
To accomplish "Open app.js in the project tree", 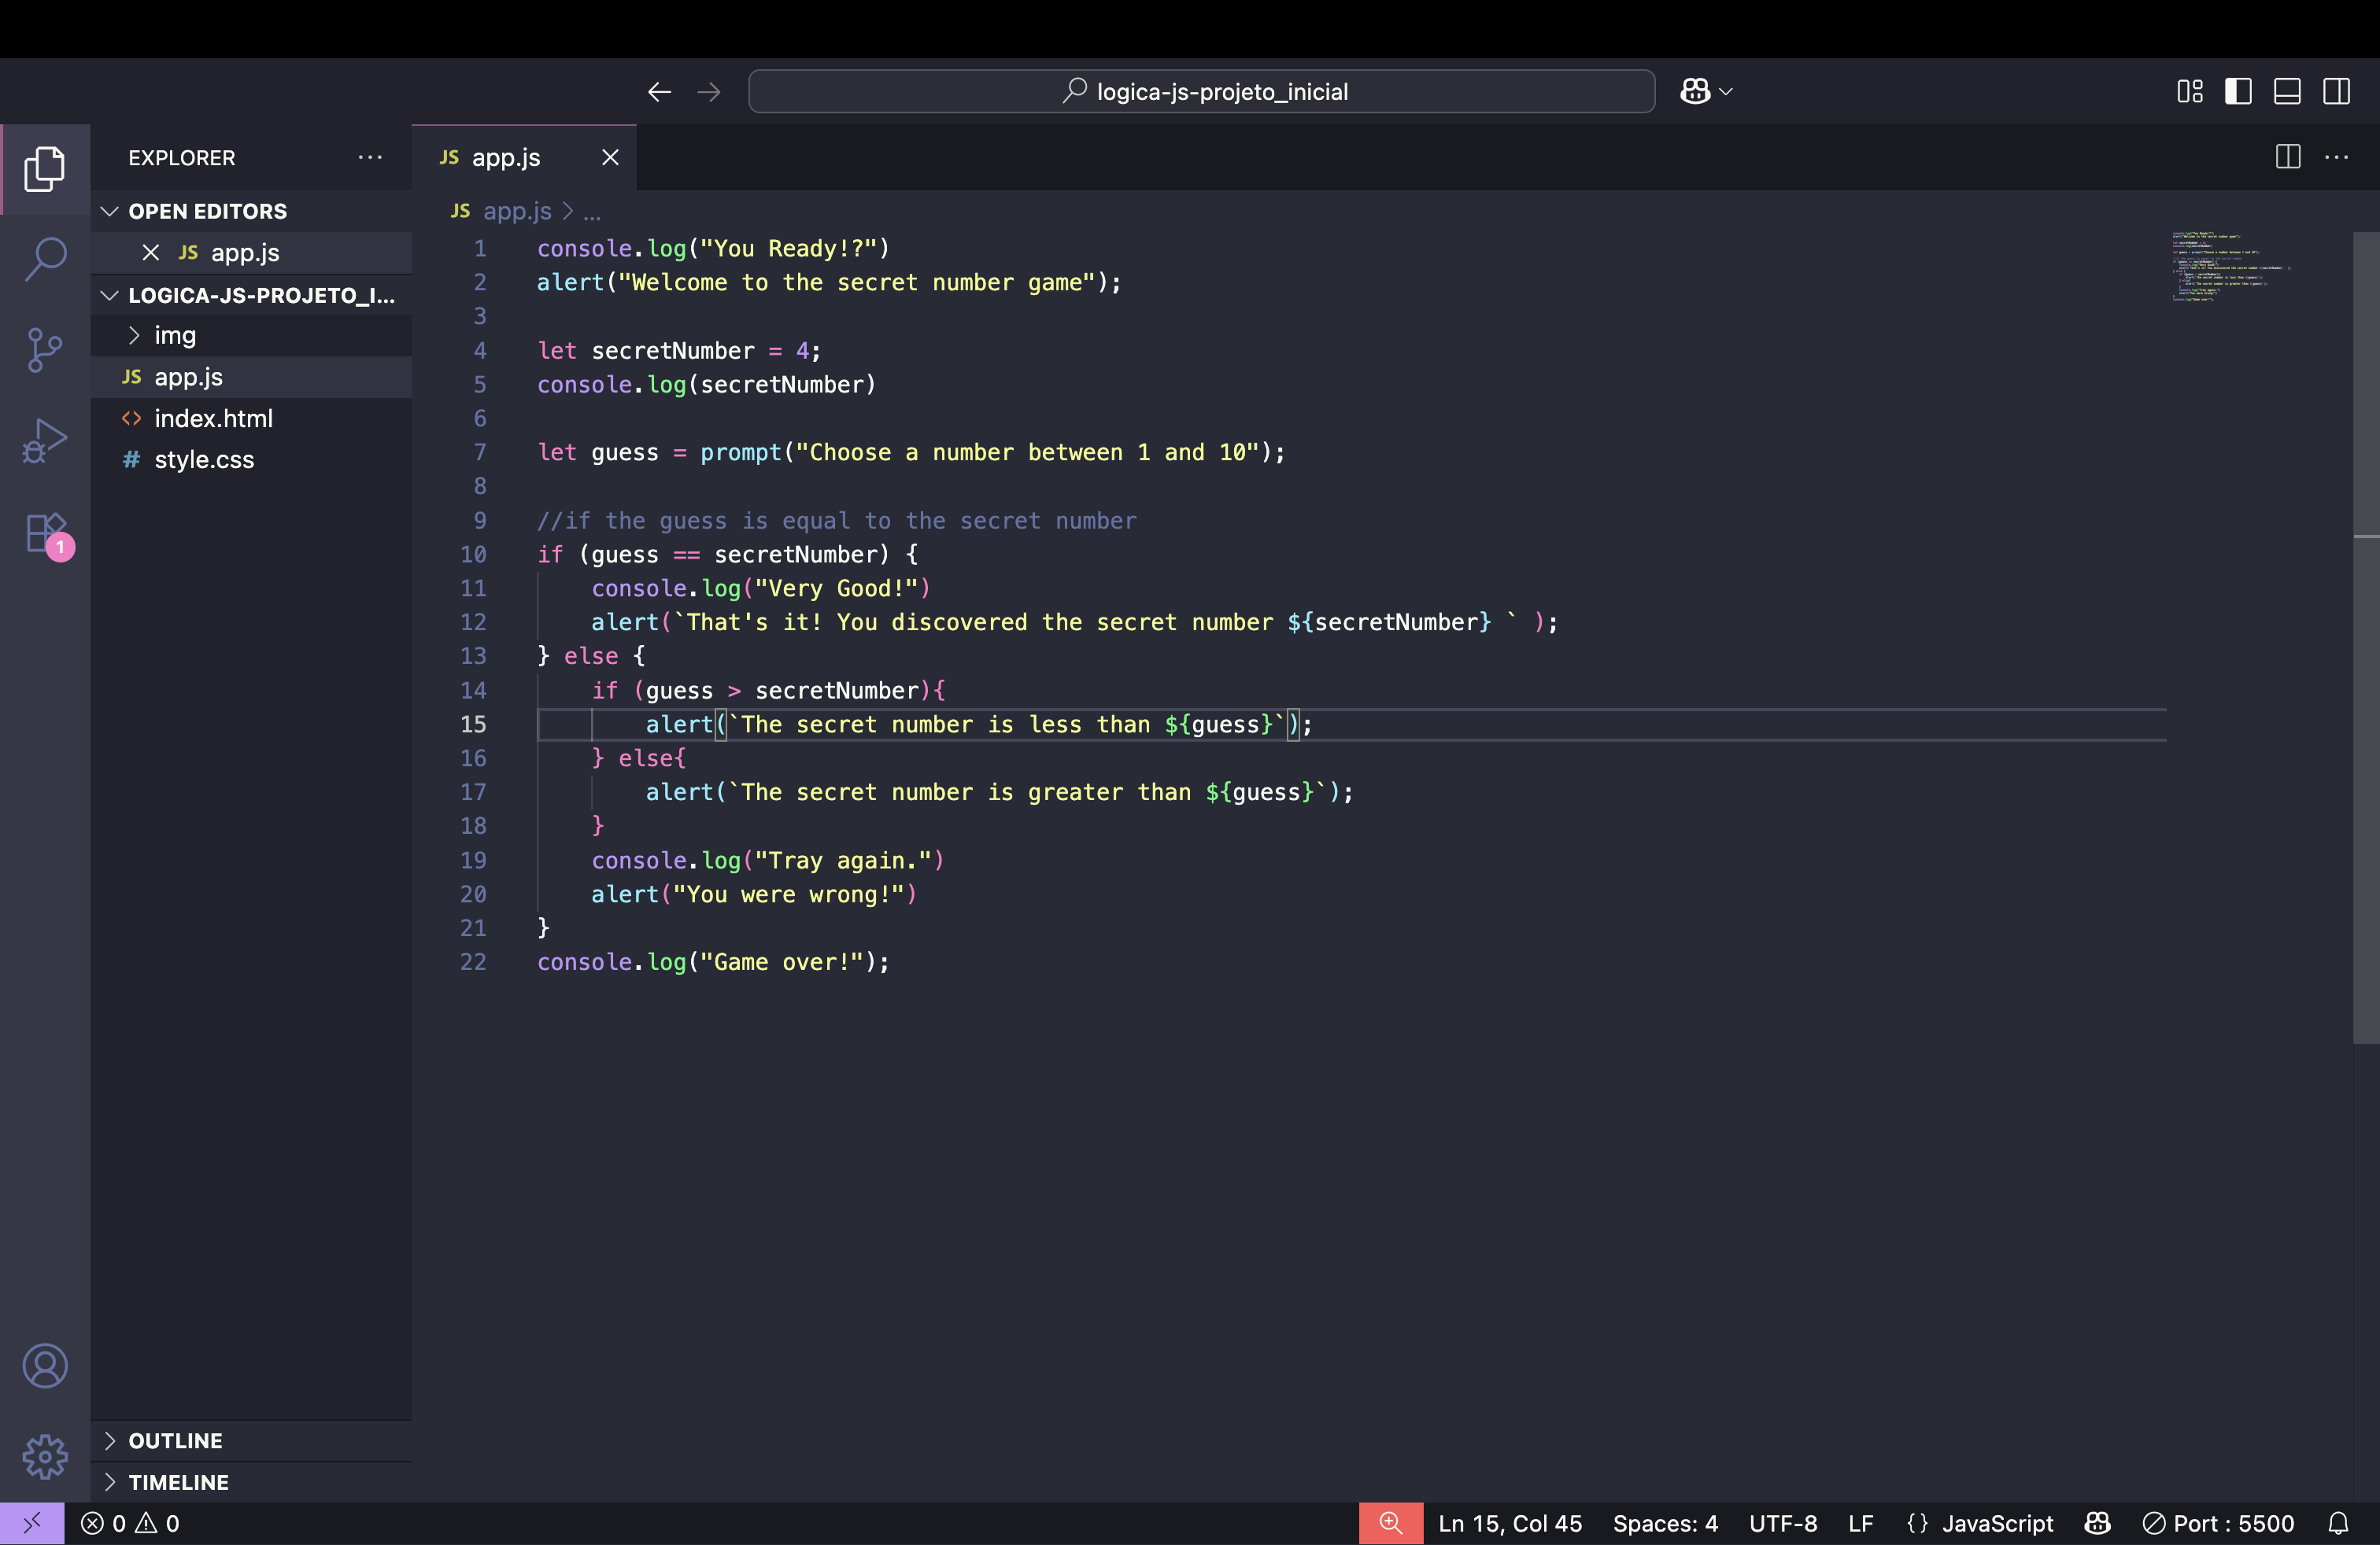I will click(251, 377).
